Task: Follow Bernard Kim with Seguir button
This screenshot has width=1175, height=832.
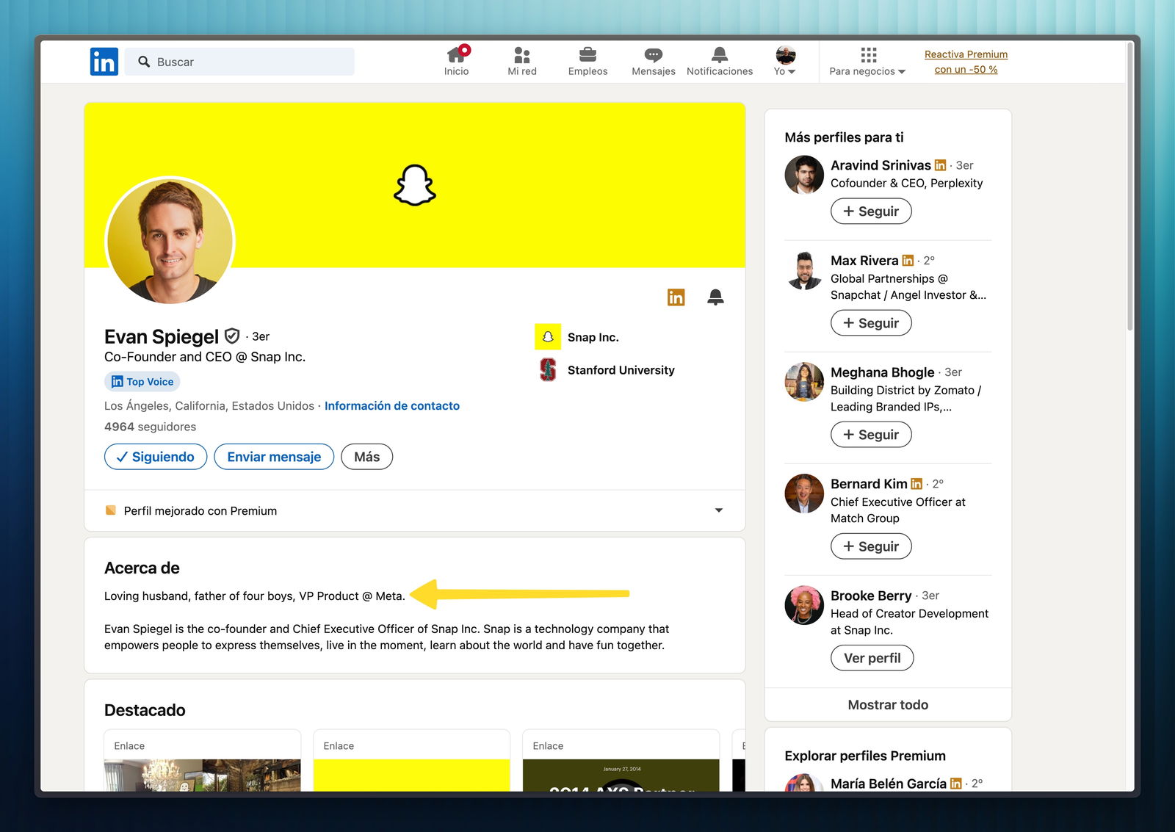Action: click(871, 546)
